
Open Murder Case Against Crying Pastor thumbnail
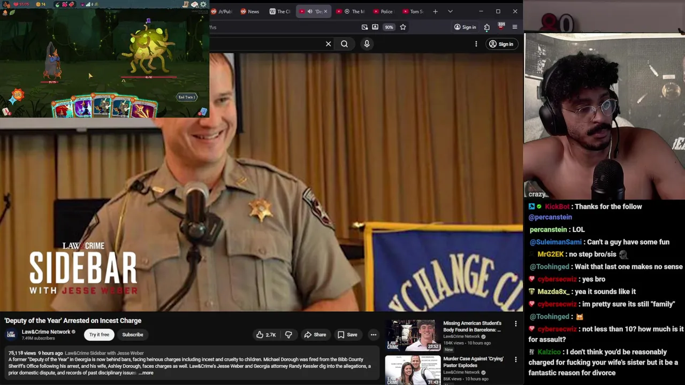(x=413, y=370)
